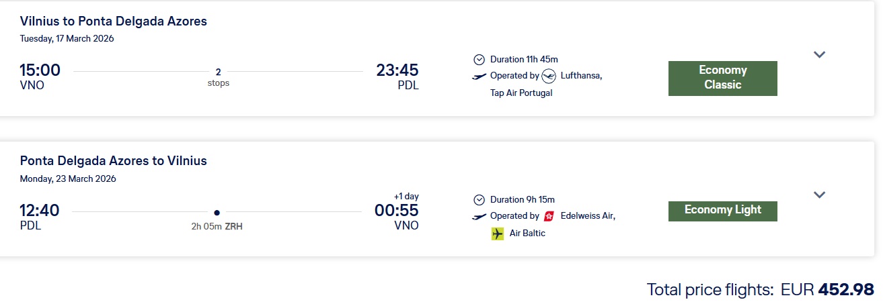Select the Economy Light fare badge
The height and width of the screenshot is (308, 883).
click(x=722, y=211)
